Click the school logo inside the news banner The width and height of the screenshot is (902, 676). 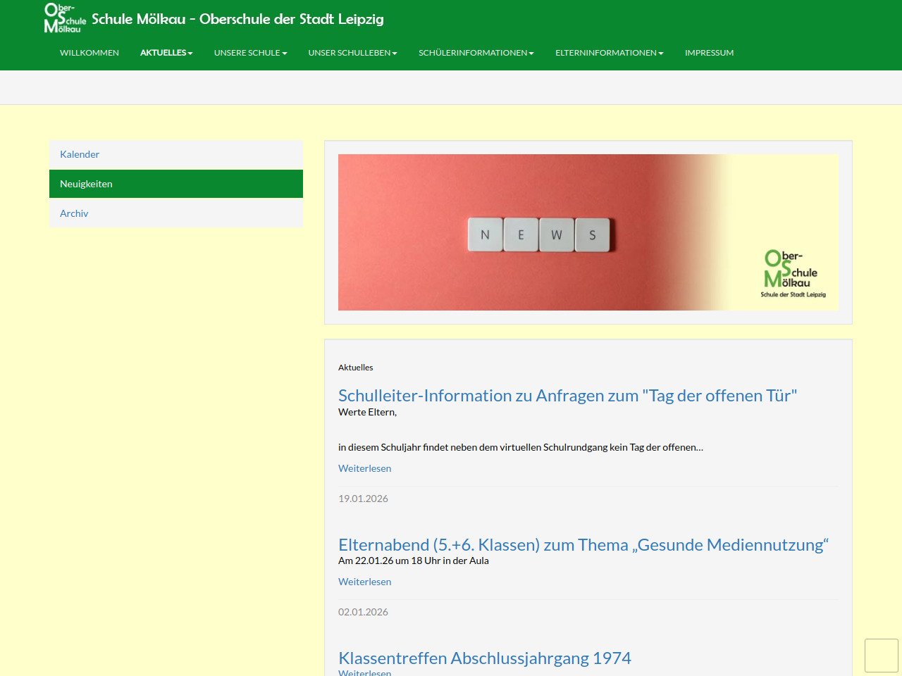pyautogui.click(x=792, y=274)
